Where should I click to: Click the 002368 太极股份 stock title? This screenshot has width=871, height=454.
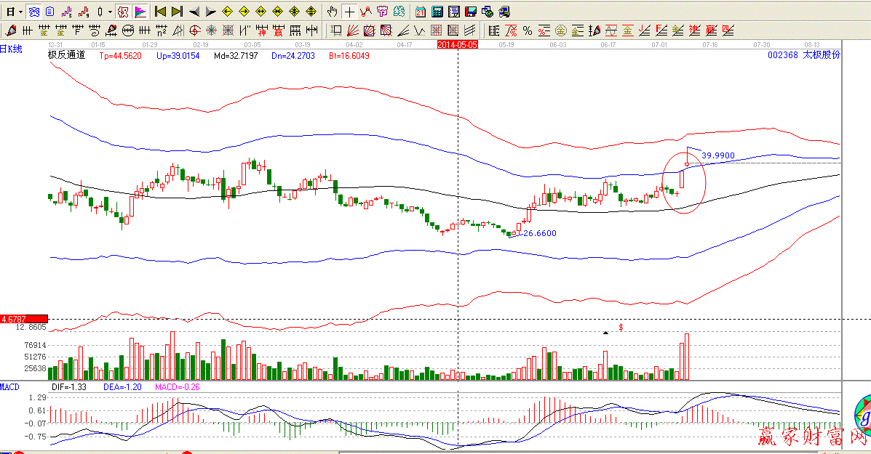(804, 55)
